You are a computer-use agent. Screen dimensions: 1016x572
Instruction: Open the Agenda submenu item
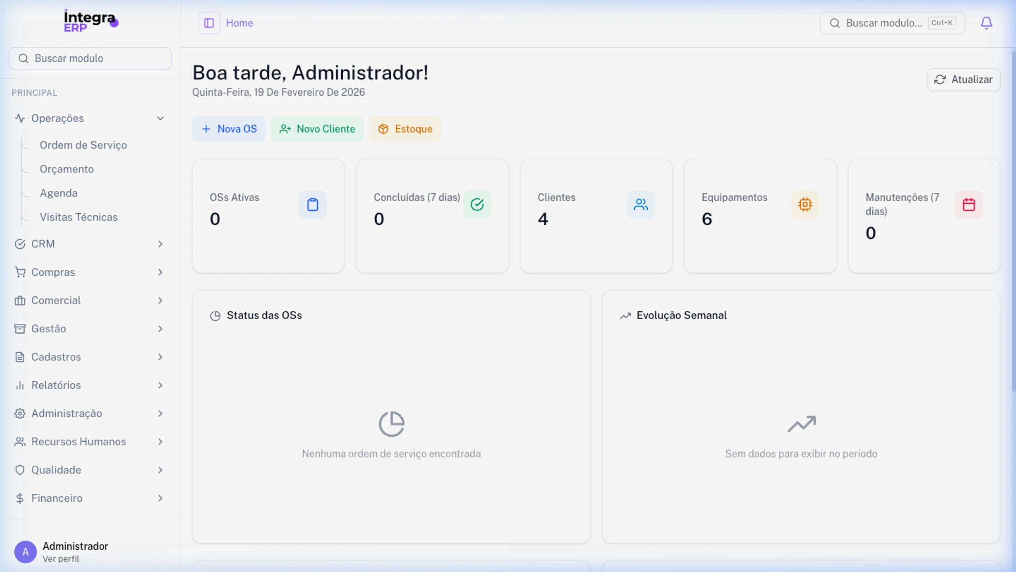pyautogui.click(x=59, y=193)
